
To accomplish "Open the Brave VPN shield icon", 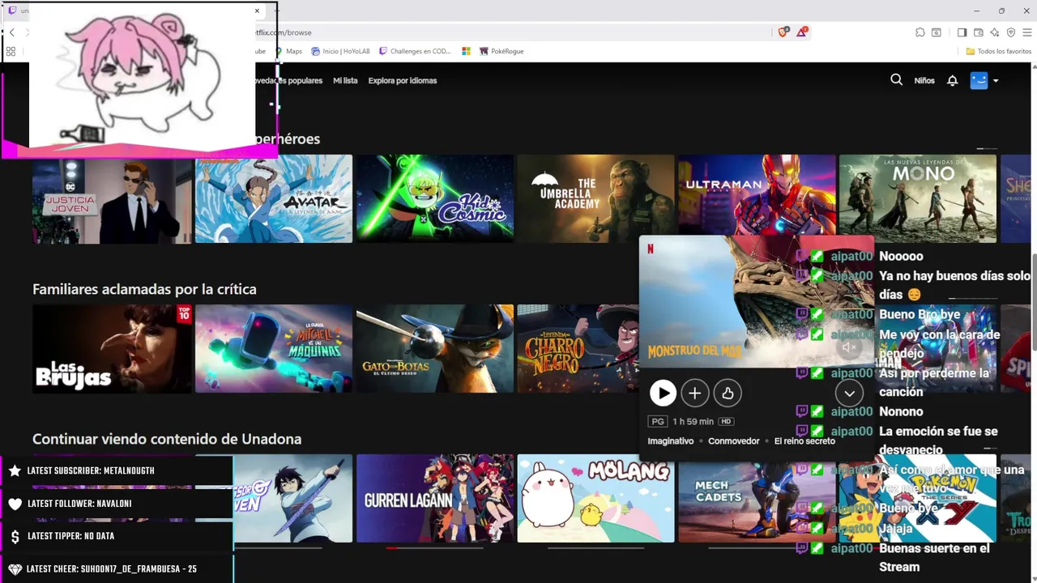I will [x=1011, y=32].
